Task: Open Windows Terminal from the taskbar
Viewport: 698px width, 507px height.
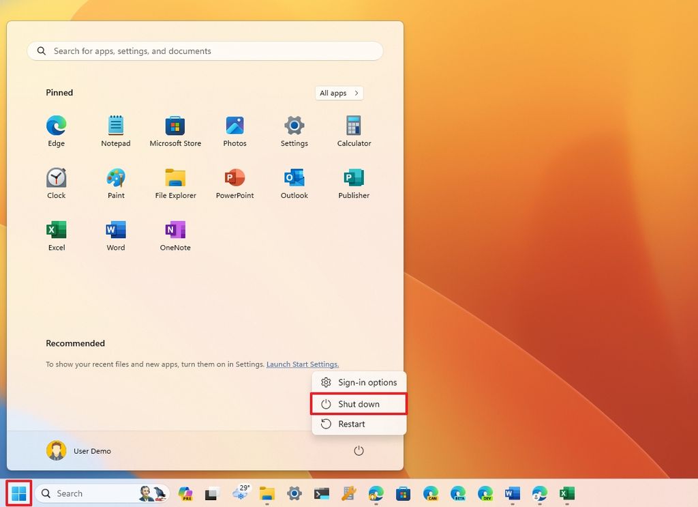Action: (x=320, y=493)
